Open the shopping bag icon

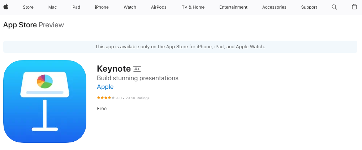coord(354,7)
